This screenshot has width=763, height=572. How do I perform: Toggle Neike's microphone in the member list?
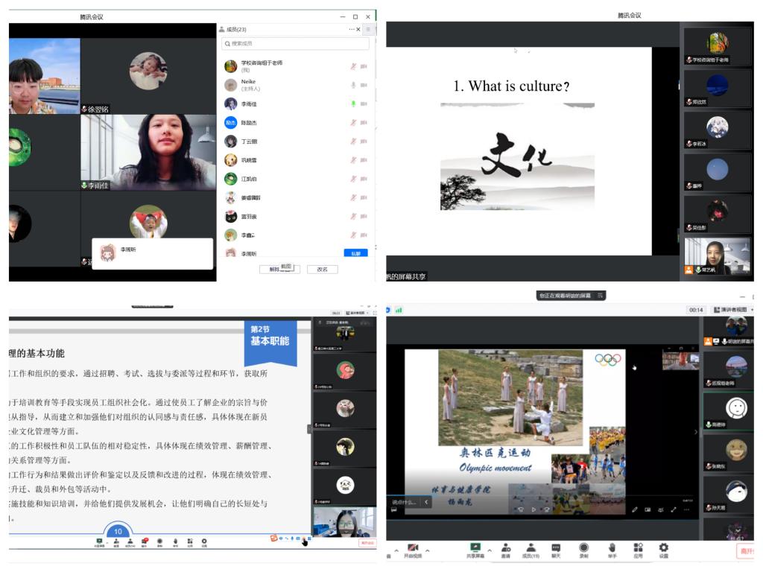click(353, 85)
